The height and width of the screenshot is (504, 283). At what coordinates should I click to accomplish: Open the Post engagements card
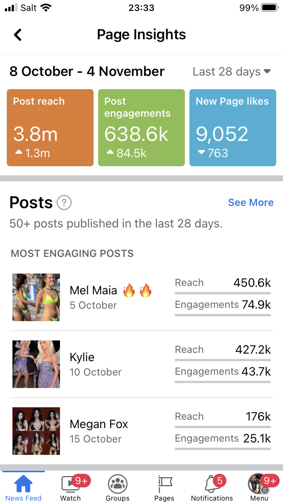click(x=141, y=128)
